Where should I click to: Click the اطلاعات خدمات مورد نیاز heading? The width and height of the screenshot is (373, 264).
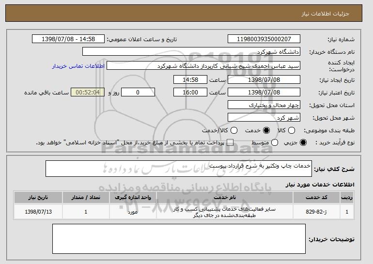click(320, 185)
